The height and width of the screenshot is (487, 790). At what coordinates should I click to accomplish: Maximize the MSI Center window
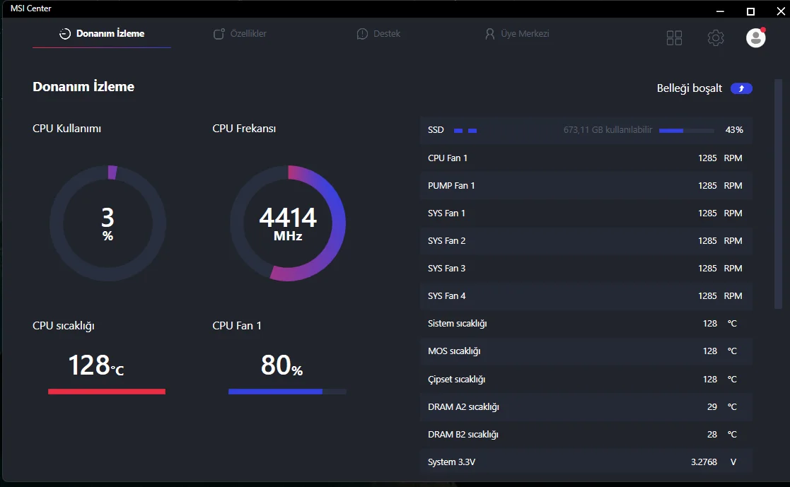click(x=750, y=11)
